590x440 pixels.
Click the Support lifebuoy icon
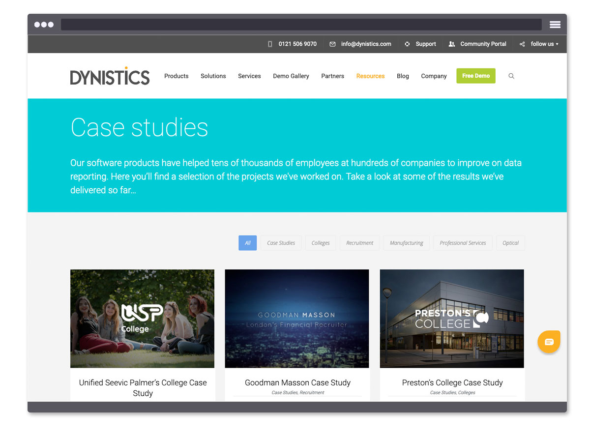[407, 44]
